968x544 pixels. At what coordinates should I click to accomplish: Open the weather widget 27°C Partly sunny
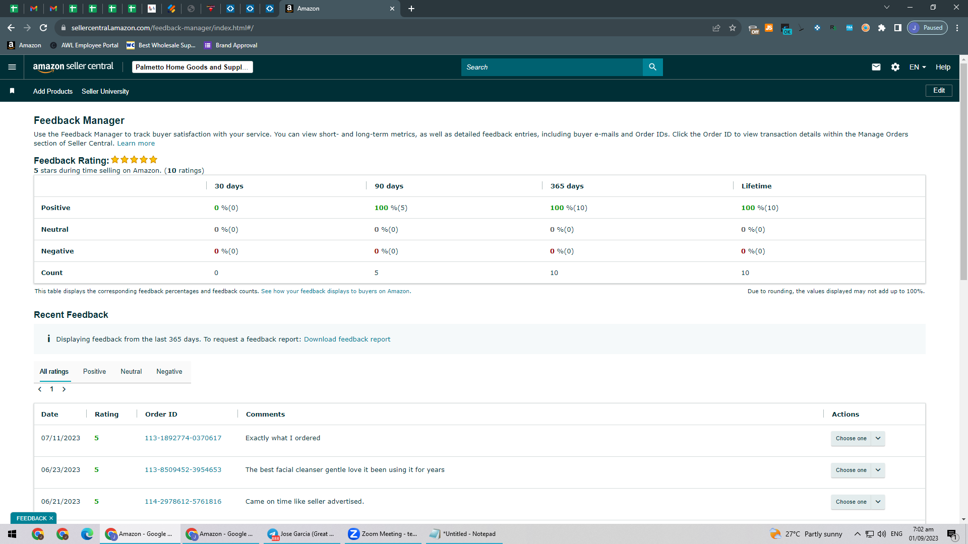click(x=806, y=534)
